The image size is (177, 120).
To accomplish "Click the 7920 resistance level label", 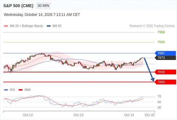I will [161, 42].
